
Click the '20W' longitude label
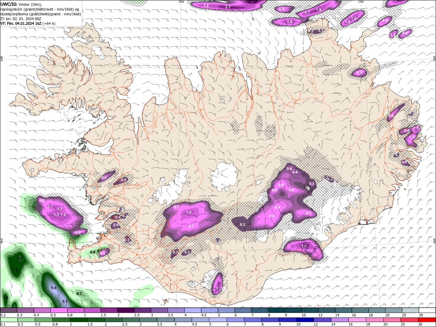pyautogui.click(x=181, y=2)
